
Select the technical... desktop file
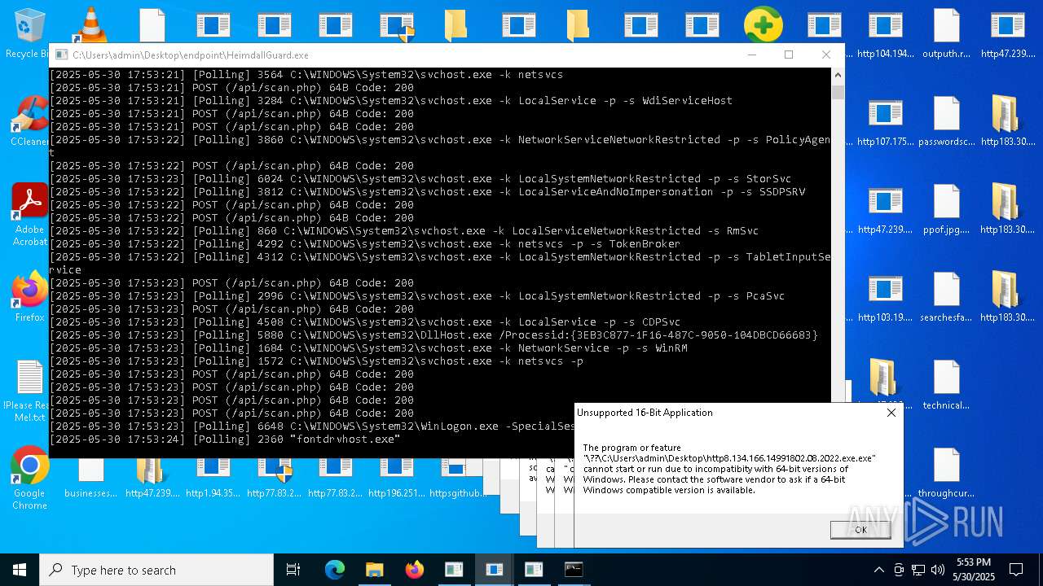[x=946, y=385]
